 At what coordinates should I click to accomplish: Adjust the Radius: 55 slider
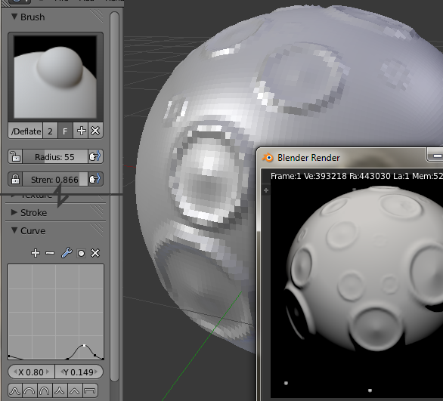coord(55,156)
